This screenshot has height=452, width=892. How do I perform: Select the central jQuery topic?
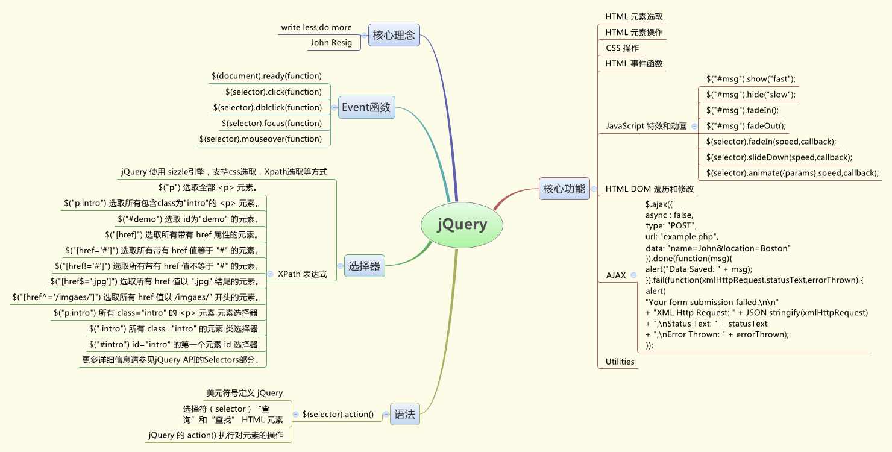tap(462, 225)
